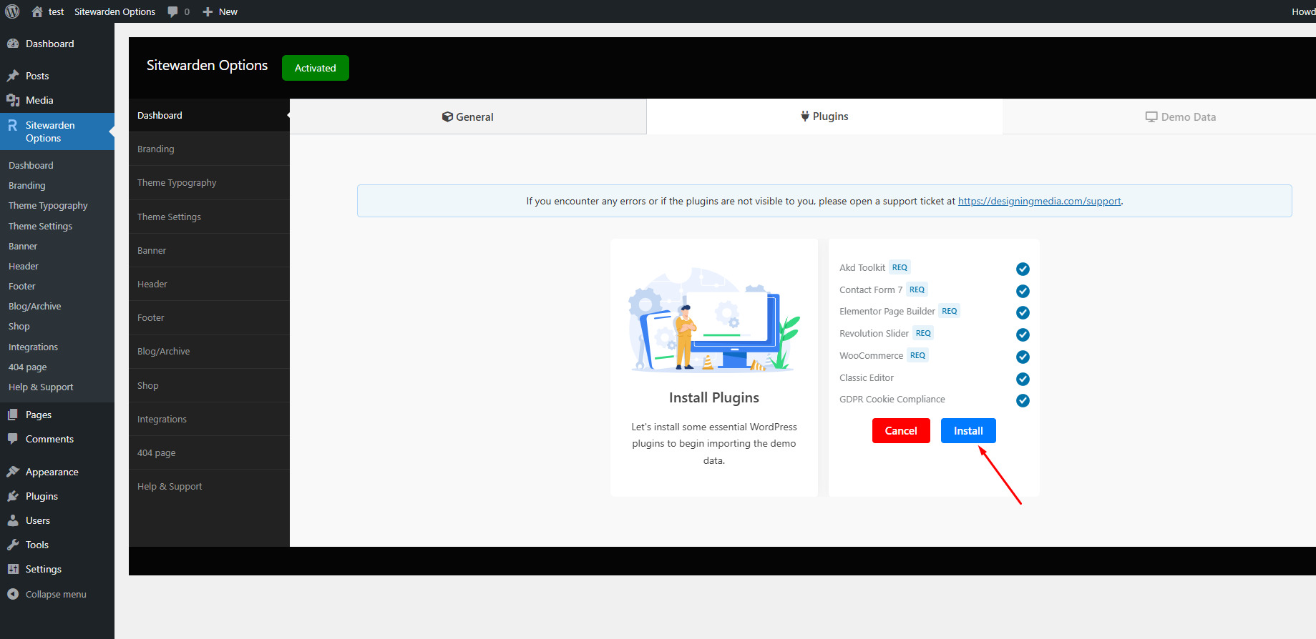This screenshot has height=639, width=1316.
Task: Toggle the Revolution Slider checkmark
Action: [x=1023, y=335]
